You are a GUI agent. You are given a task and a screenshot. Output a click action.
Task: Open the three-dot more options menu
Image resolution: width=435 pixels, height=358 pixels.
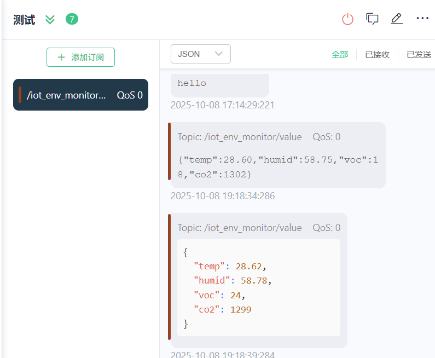pos(422,19)
